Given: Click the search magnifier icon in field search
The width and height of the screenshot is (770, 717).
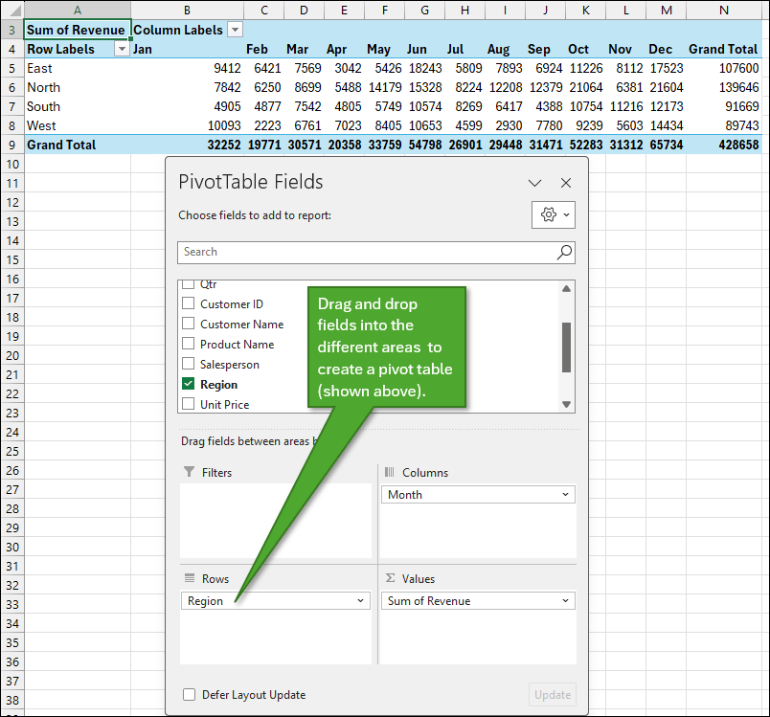Looking at the screenshot, I should [x=564, y=252].
